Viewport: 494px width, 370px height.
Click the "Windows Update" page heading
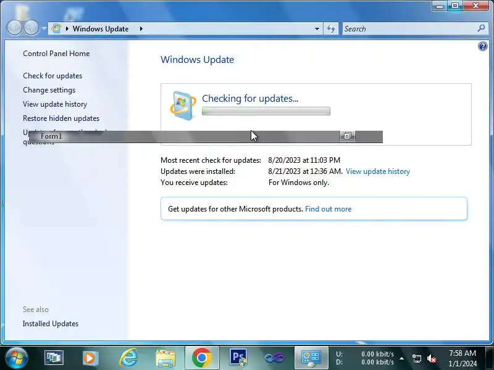coord(197,59)
